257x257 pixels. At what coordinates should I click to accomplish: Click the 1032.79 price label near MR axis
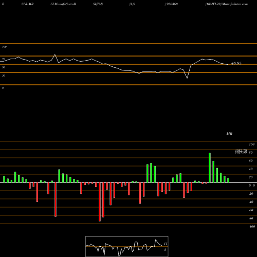pyautogui.click(x=241, y=150)
